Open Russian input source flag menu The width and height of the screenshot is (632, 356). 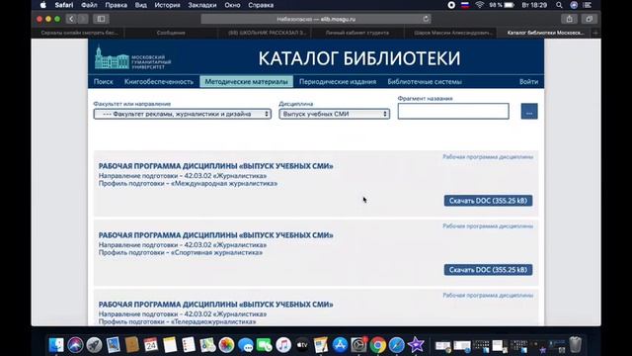click(x=465, y=5)
